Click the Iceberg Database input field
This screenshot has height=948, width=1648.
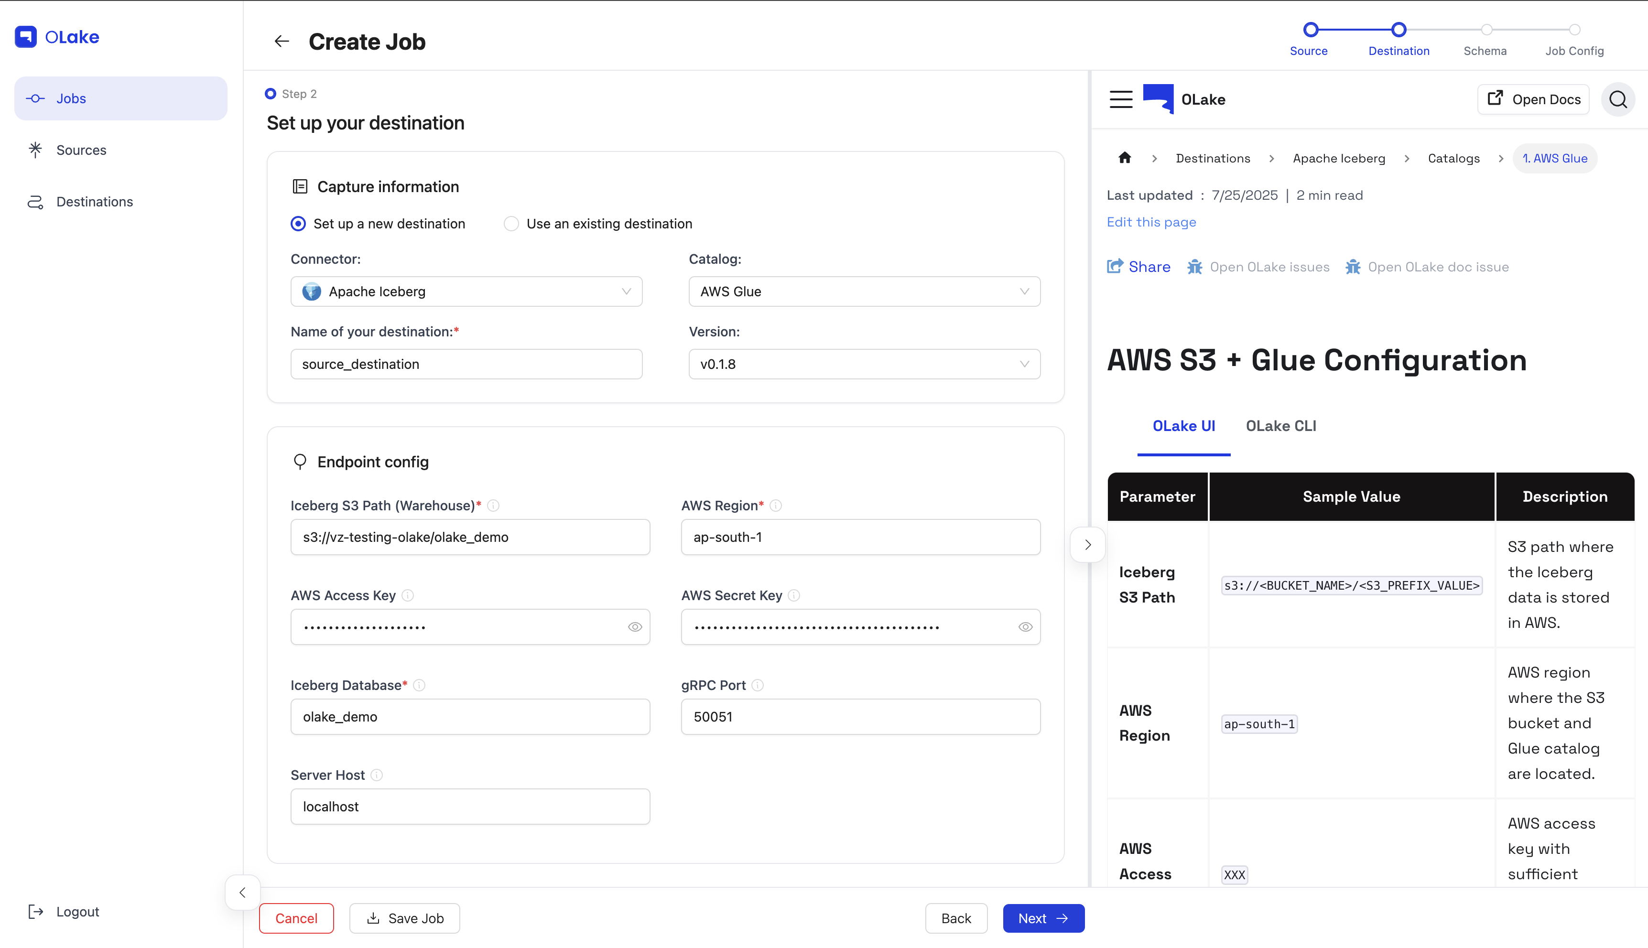click(x=470, y=717)
